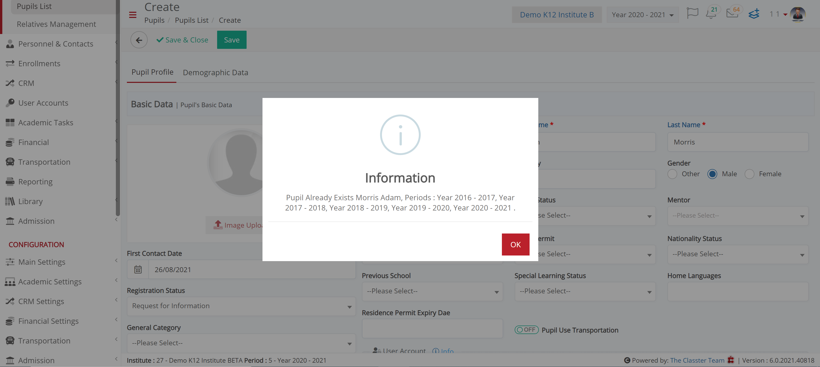Switch to Pupil Profile tab
The image size is (820, 367).
pos(152,72)
